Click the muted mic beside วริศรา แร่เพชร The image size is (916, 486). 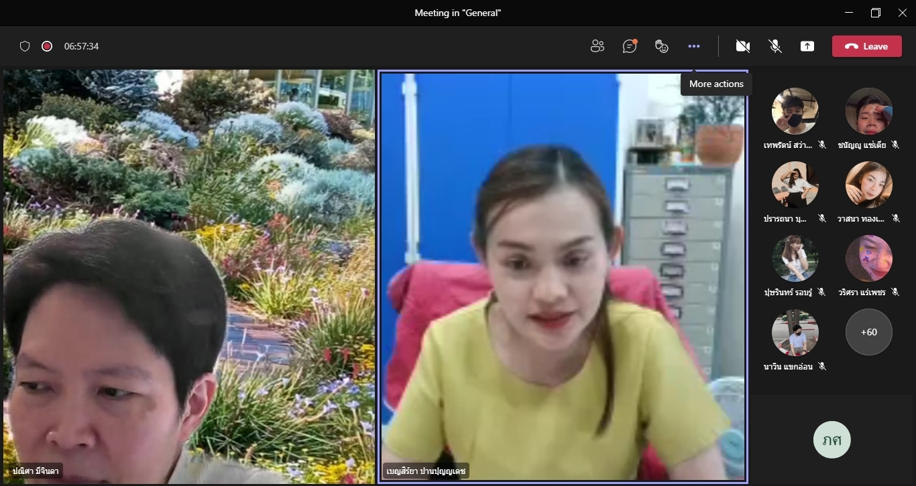[x=896, y=293]
